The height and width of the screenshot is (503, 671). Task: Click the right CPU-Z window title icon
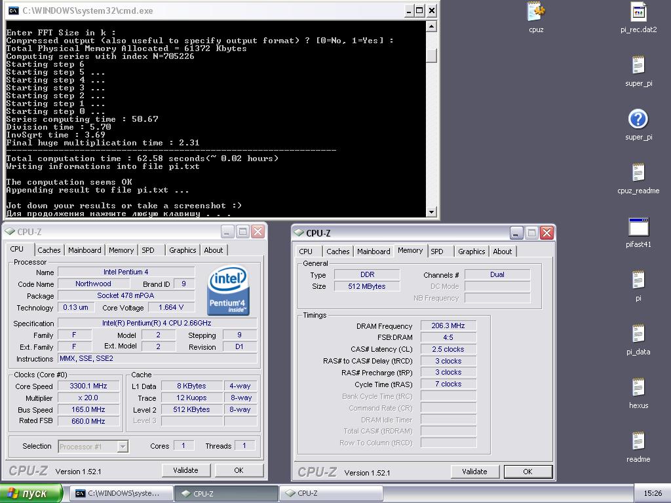[x=299, y=233]
